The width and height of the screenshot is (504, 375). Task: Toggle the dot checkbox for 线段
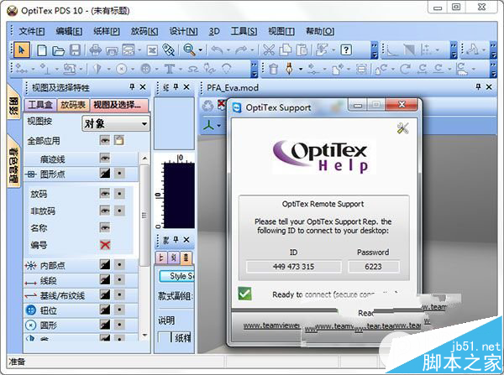(x=119, y=279)
